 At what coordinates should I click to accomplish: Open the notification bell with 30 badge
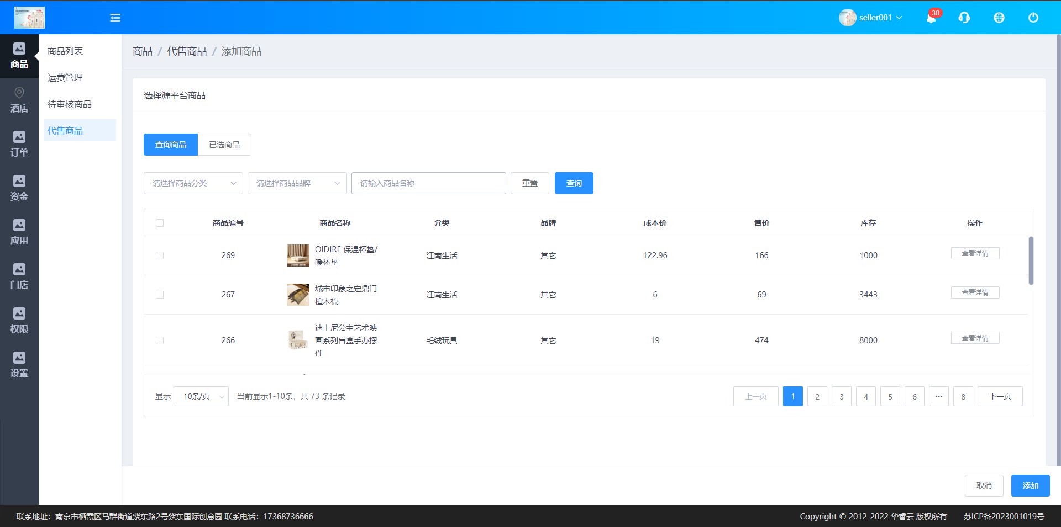pyautogui.click(x=931, y=18)
